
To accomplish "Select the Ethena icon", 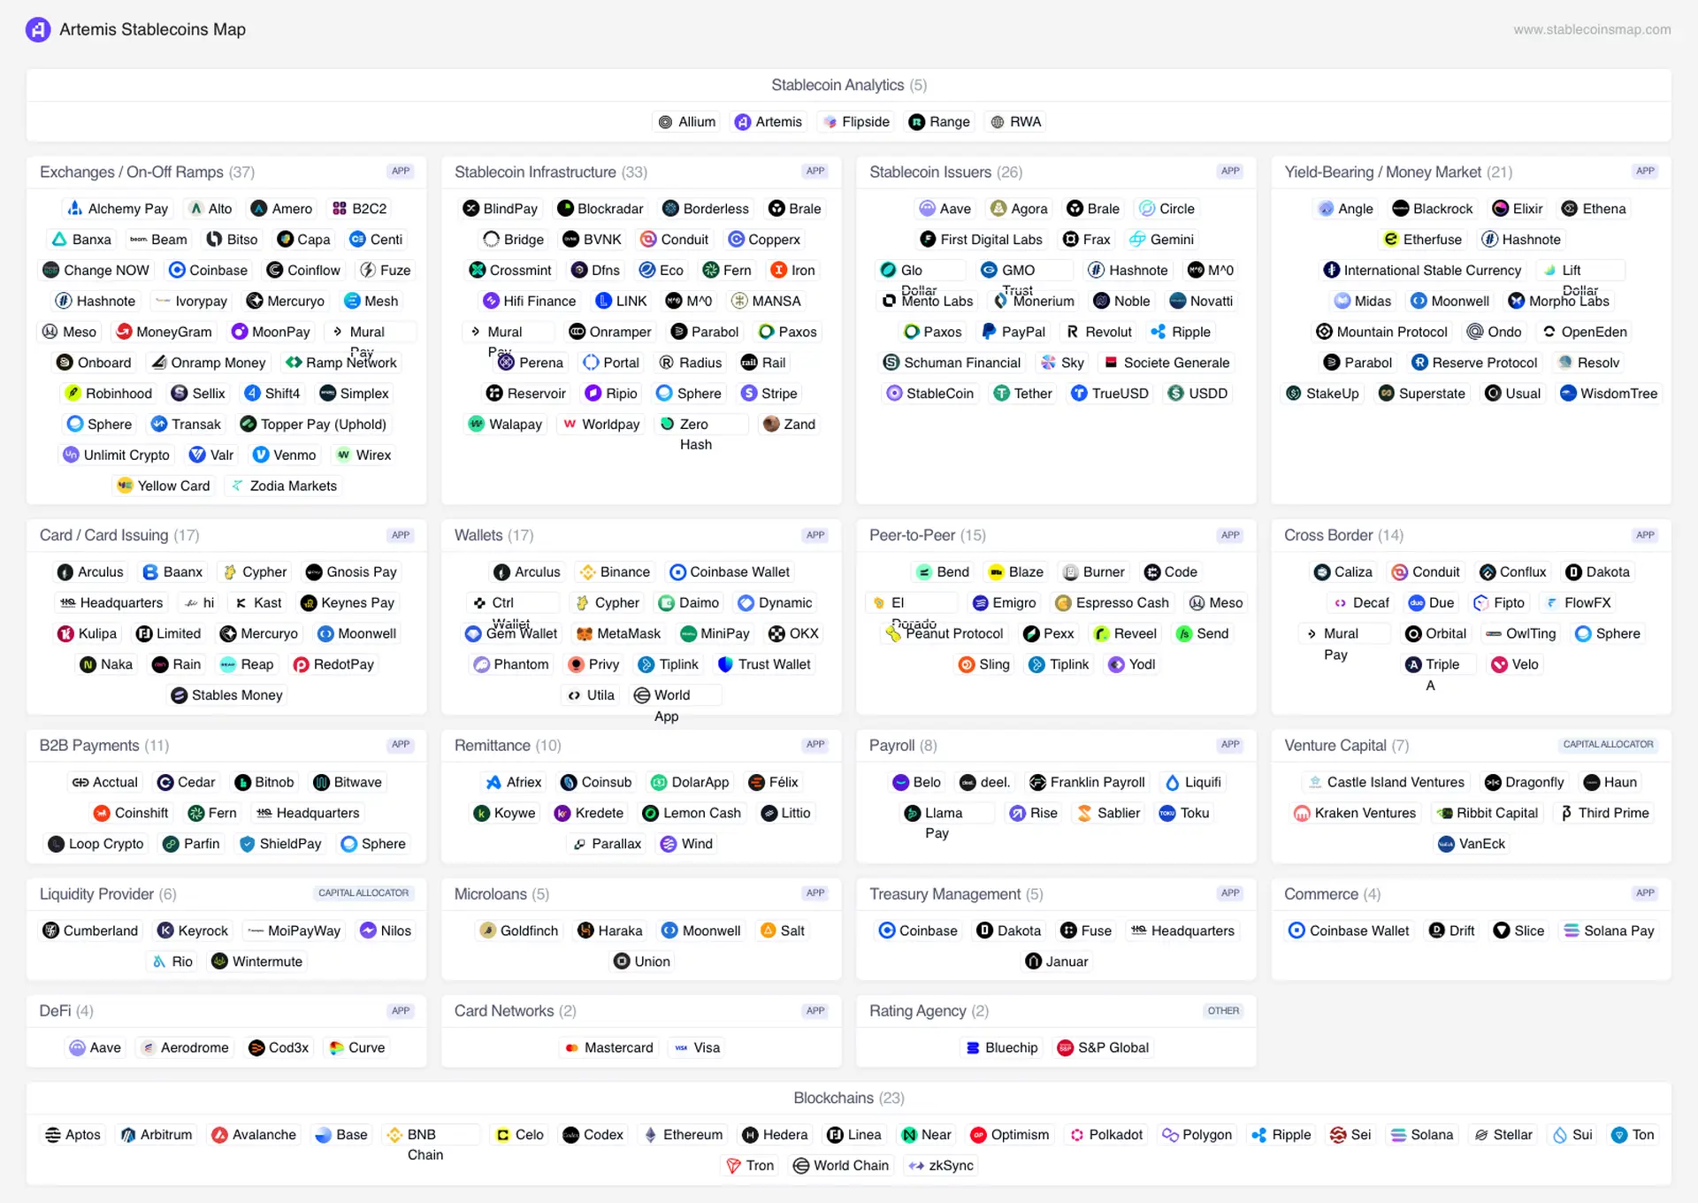I will coord(1570,209).
